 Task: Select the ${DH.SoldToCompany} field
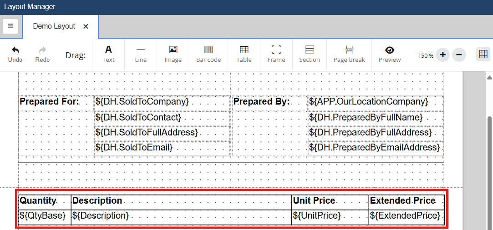pyautogui.click(x=142, y=102)
